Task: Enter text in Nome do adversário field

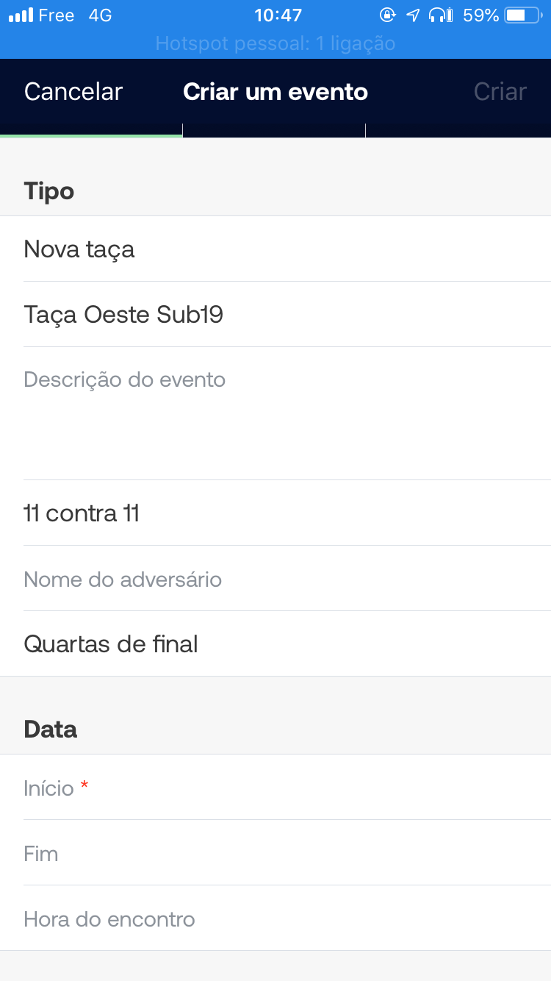Action: (x=275, y=579)
